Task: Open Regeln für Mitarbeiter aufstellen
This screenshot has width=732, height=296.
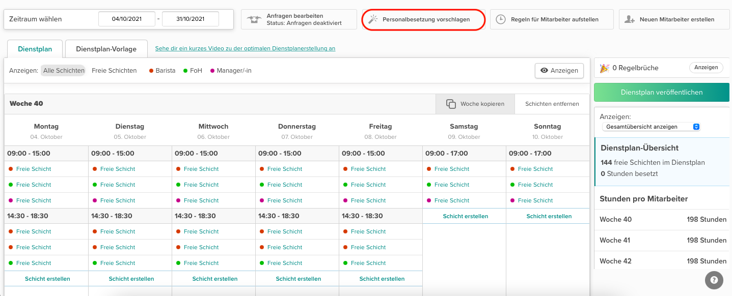Action: click(552, 19)
